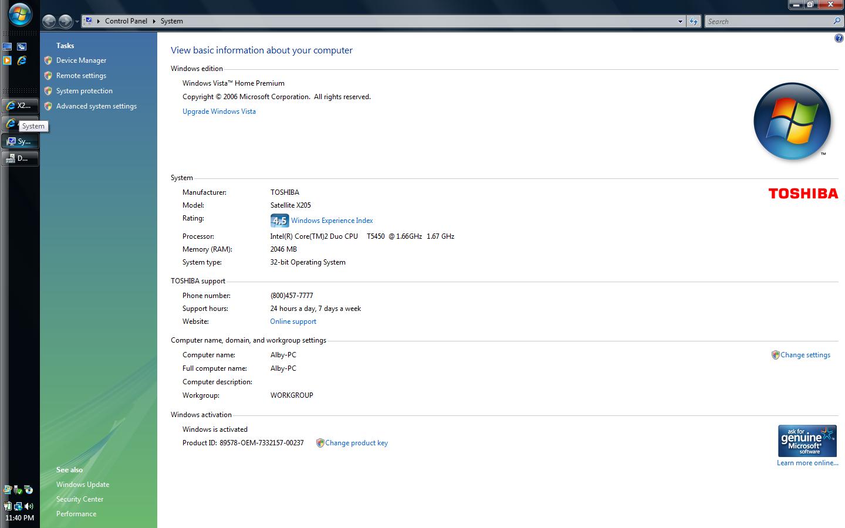Click the 'WORKGROUP' value
The image size is (845, 528).
(x=292, y=395)
